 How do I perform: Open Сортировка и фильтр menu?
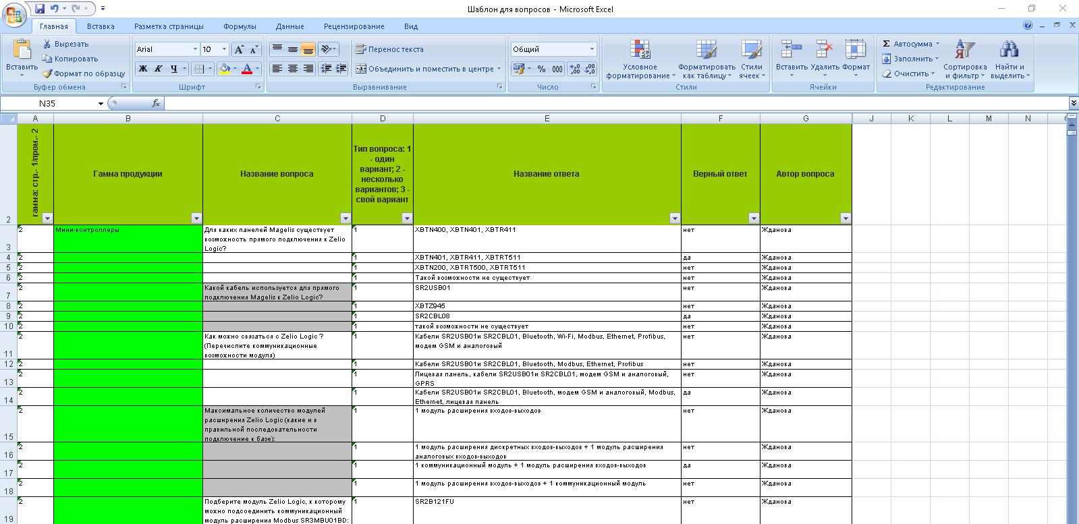tap(965, 59)
